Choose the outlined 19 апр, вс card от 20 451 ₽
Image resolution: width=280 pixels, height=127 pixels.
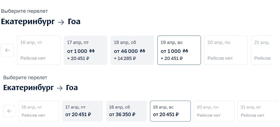click(170, 111)
